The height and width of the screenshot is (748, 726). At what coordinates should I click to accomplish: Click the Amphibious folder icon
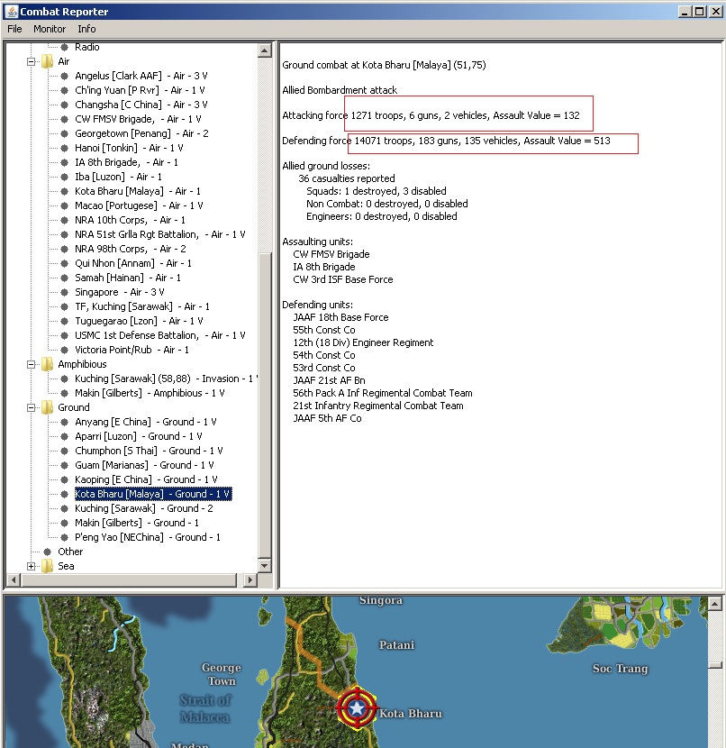[x=47, y=364]
